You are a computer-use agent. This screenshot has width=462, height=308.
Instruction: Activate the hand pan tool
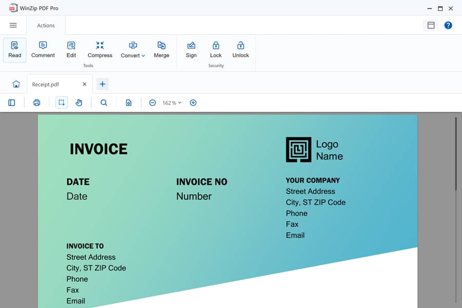click(79, 103)
